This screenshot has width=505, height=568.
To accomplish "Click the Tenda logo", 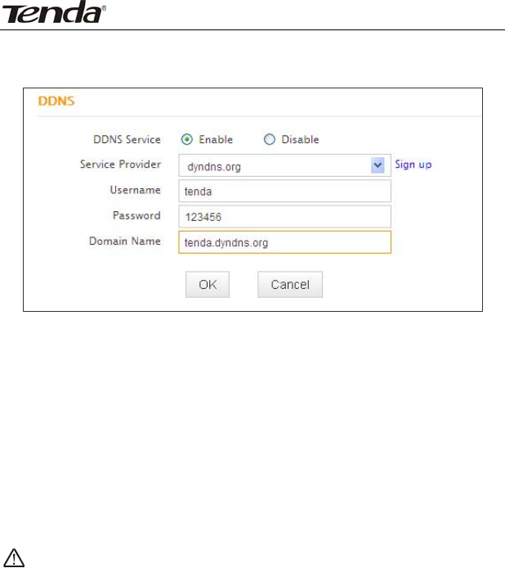I will pos(54,12).
